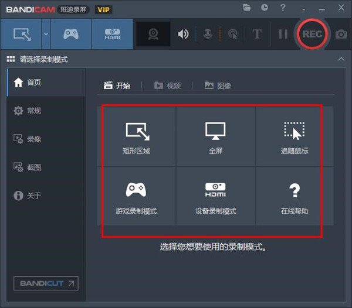Screen dimensions: 352x308
Task: Toggle the webcam overlay icon
Action: [x=153, y=34]
